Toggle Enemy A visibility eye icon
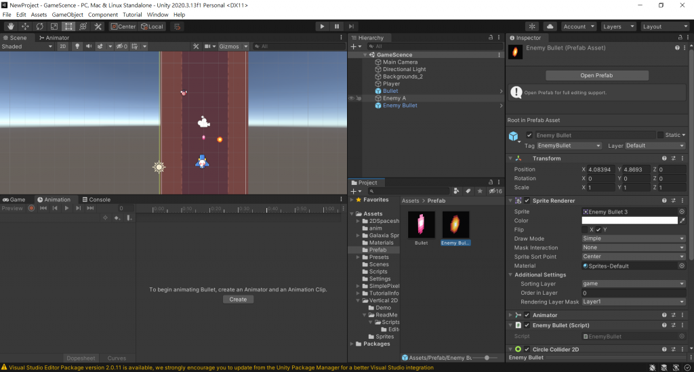 pos(352,98)
